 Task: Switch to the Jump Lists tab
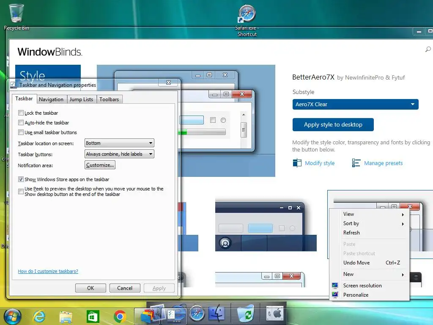[81, 99]
